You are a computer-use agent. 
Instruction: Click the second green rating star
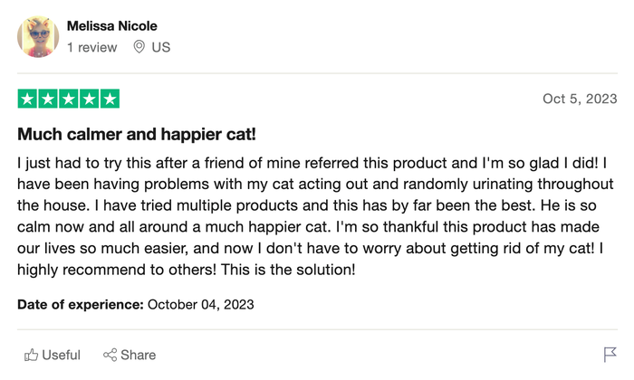48,99
